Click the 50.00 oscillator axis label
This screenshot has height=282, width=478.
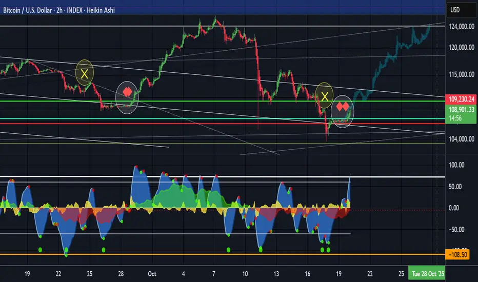coord(455,187)
